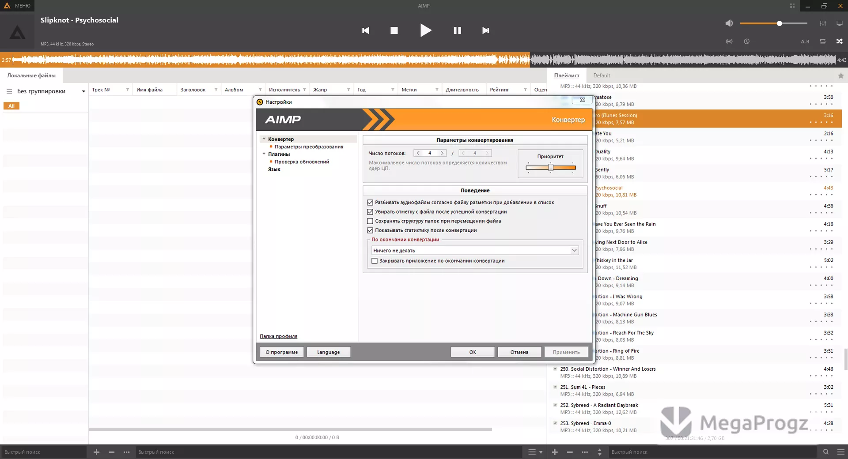The height and width of the screenshot is (459, 848).
Task: Click the playlist search magnifier icon
Action: 826,452
